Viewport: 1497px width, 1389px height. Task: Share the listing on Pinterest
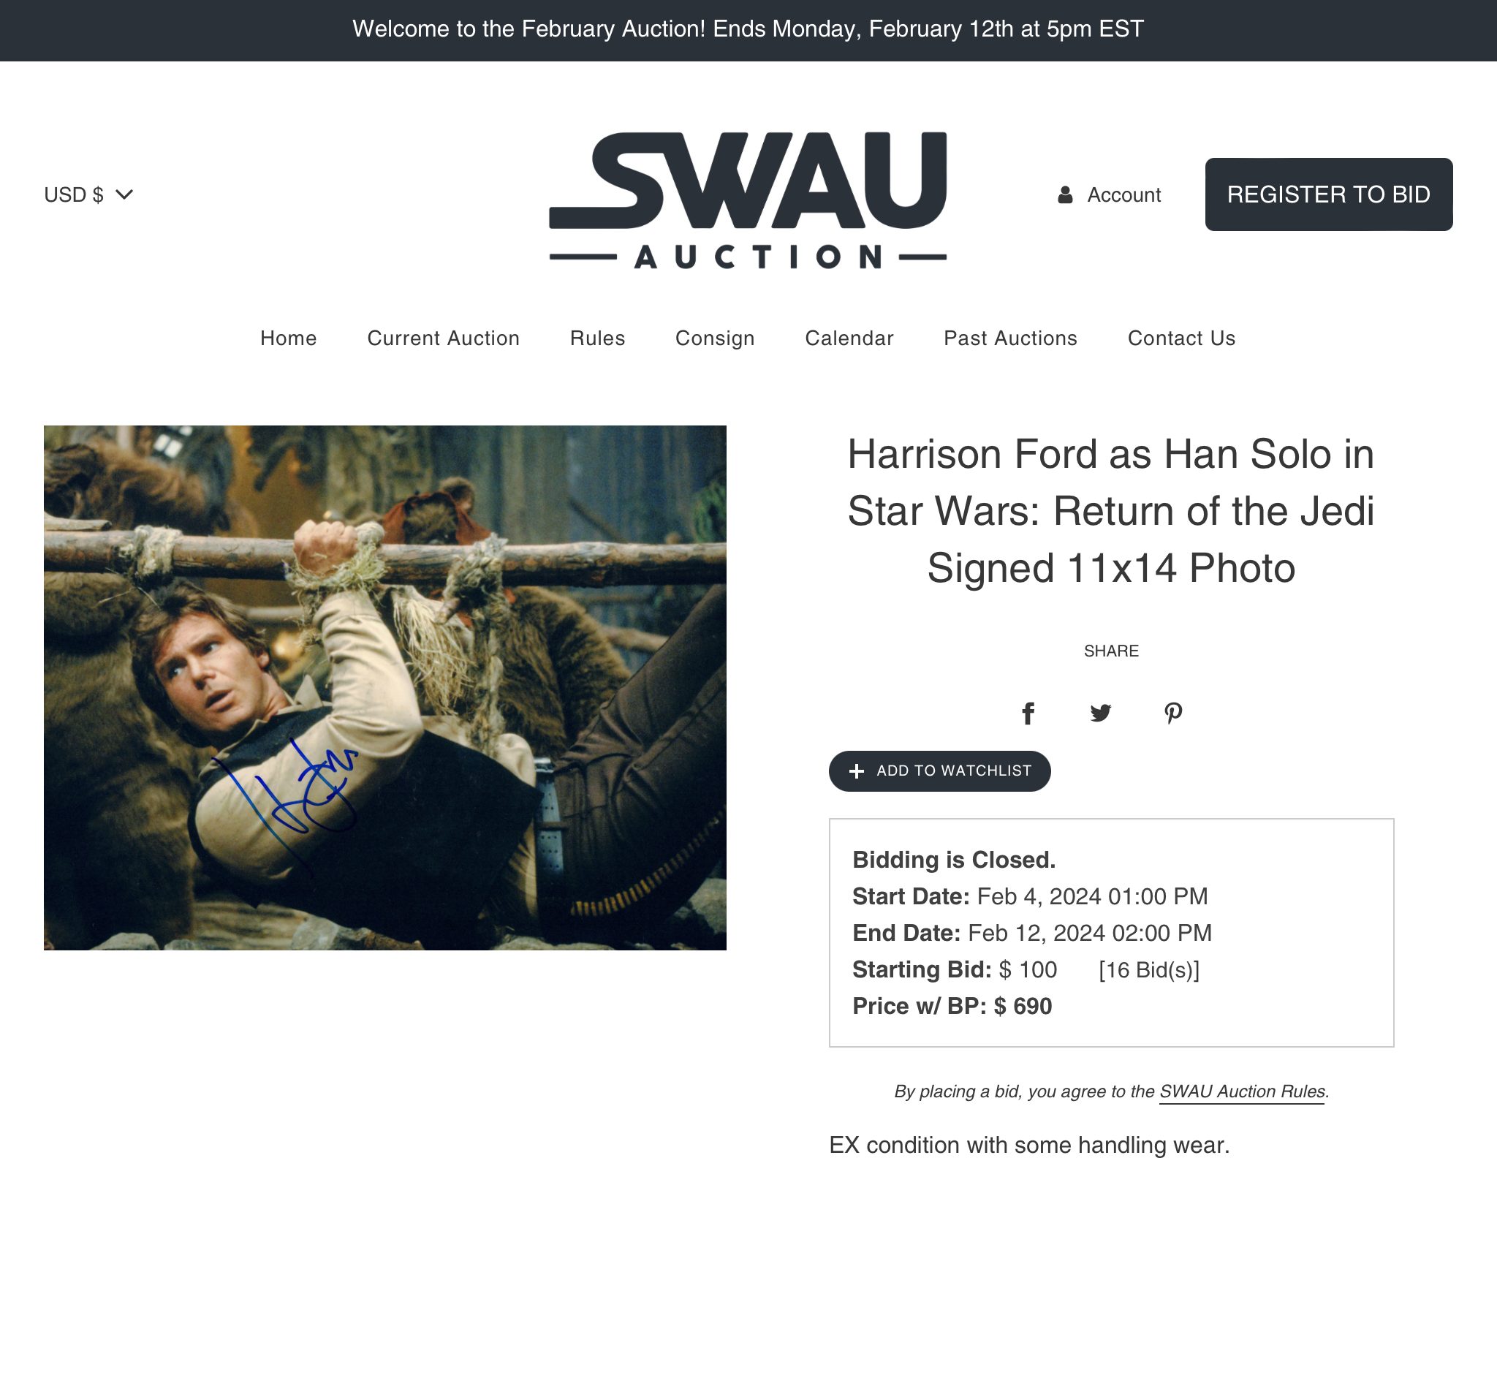pos(1173,713)
